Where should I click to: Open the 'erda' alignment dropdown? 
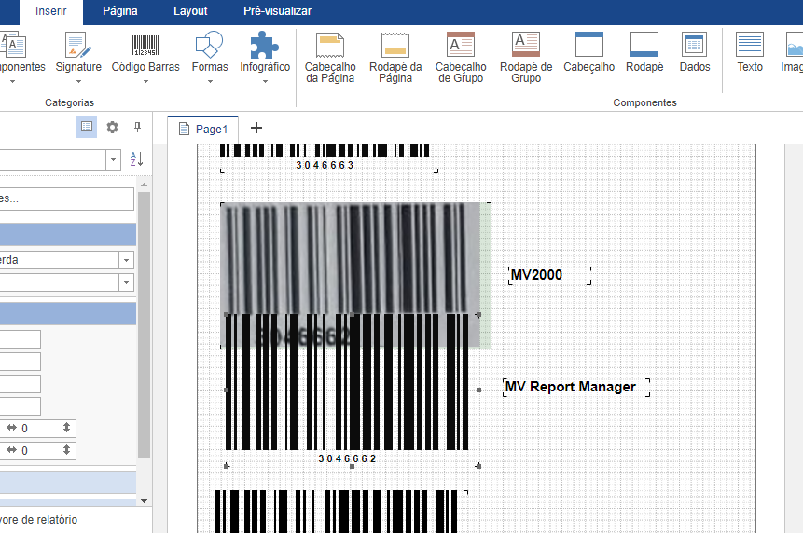(126, 260)
